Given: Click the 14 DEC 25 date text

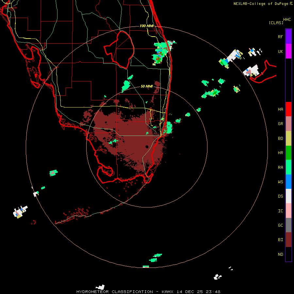Looking at the screenshot, I should (190, 292).
